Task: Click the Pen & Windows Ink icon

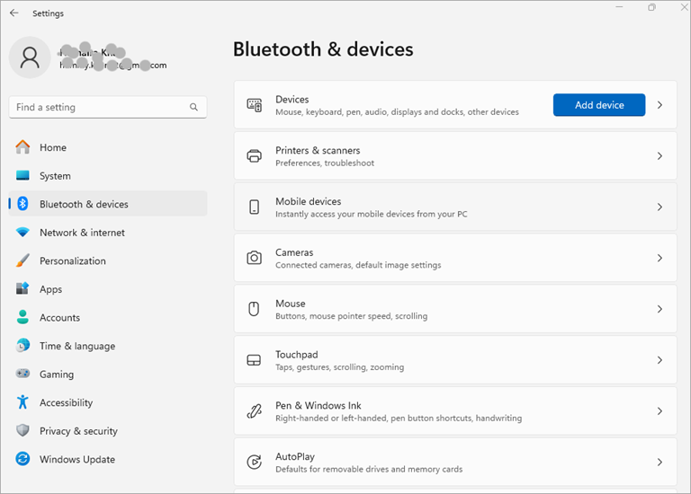Action: 255,411
